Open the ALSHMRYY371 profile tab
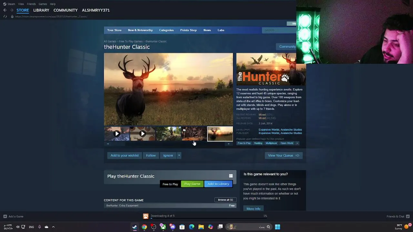This screenshot has width=413, height=232. point(96,10)
